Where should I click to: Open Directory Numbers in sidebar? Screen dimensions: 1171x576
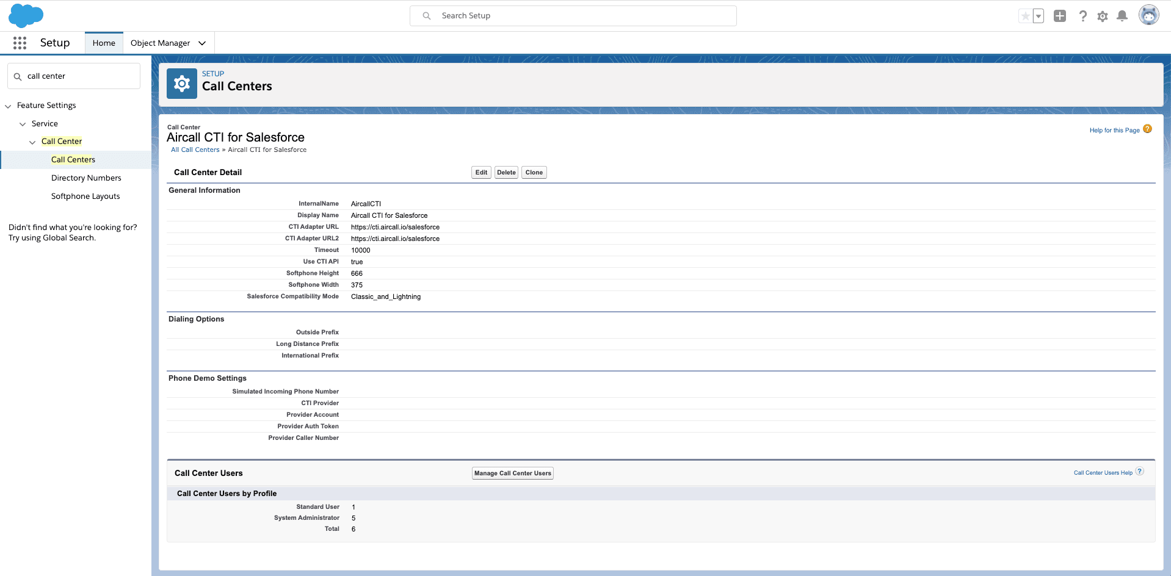click(x=86, y=178)
